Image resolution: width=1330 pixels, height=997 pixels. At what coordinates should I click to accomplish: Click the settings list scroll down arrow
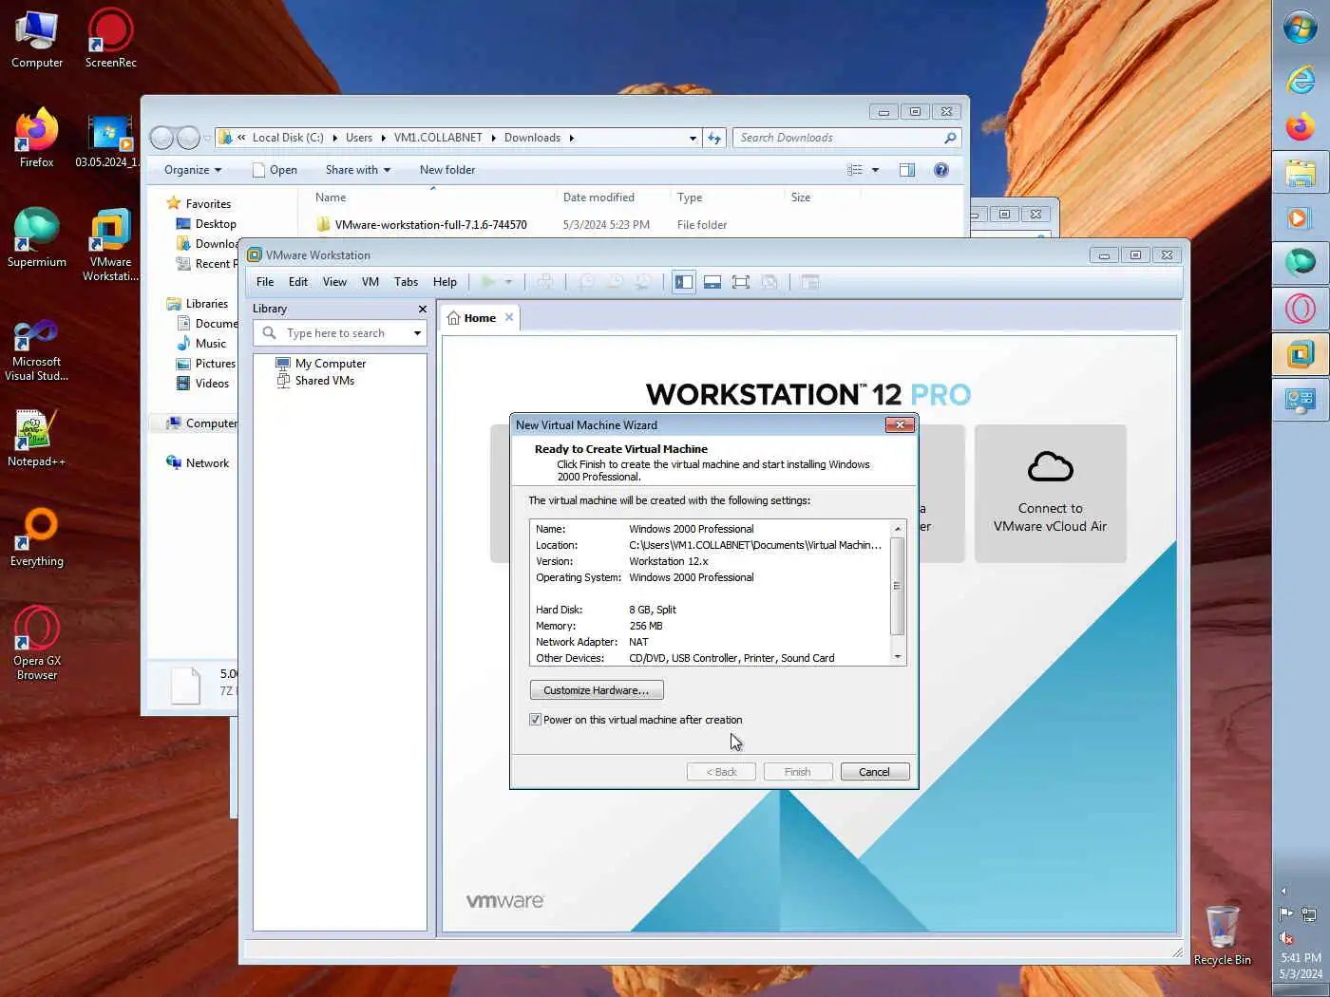[x=898, y=656]
